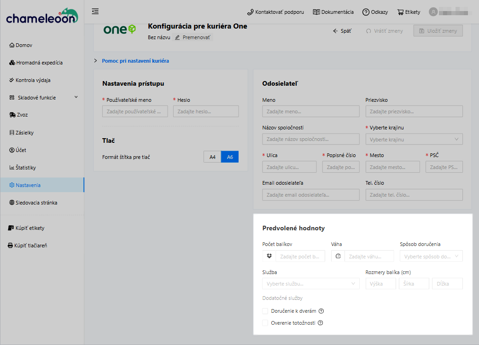The image size is (479, 345).
Task: Tick the Overenie totožnosti checkbox
Action: click(265, 323)
